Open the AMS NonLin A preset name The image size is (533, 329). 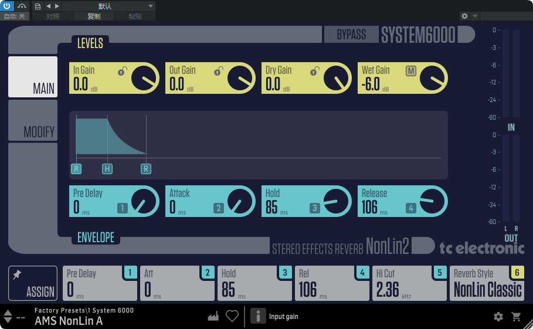69,321
